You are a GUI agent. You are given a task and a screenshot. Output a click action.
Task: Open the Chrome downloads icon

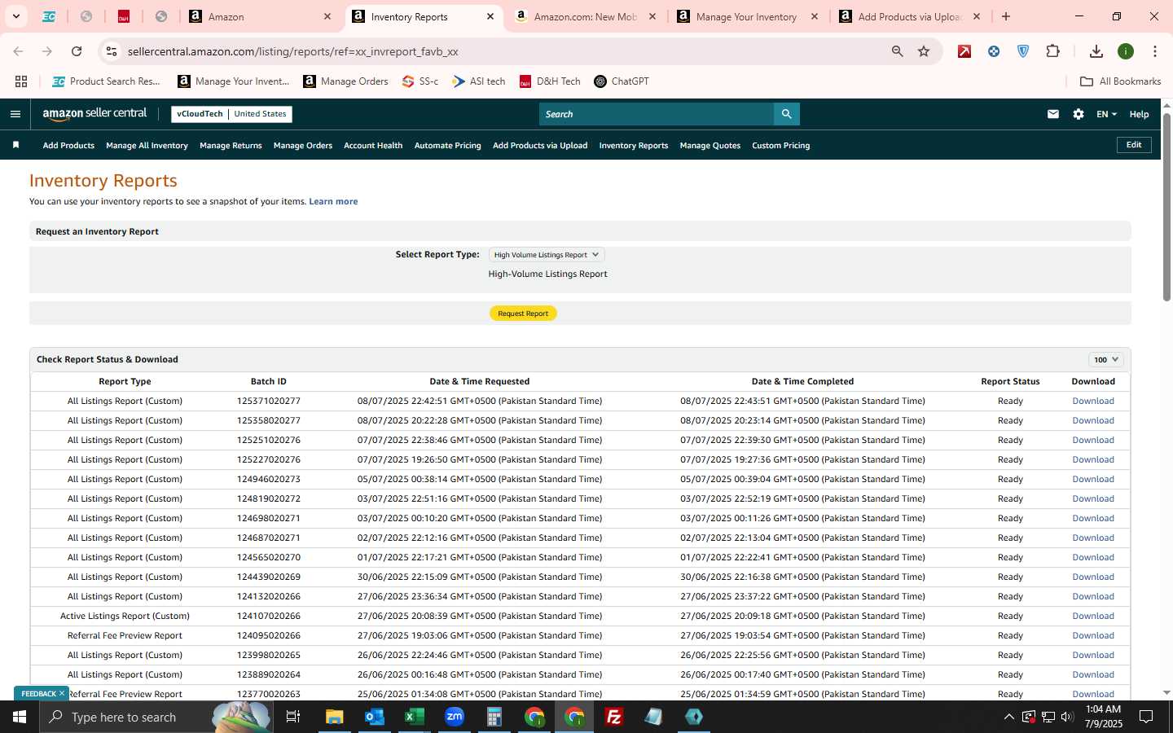[1096, 51]
